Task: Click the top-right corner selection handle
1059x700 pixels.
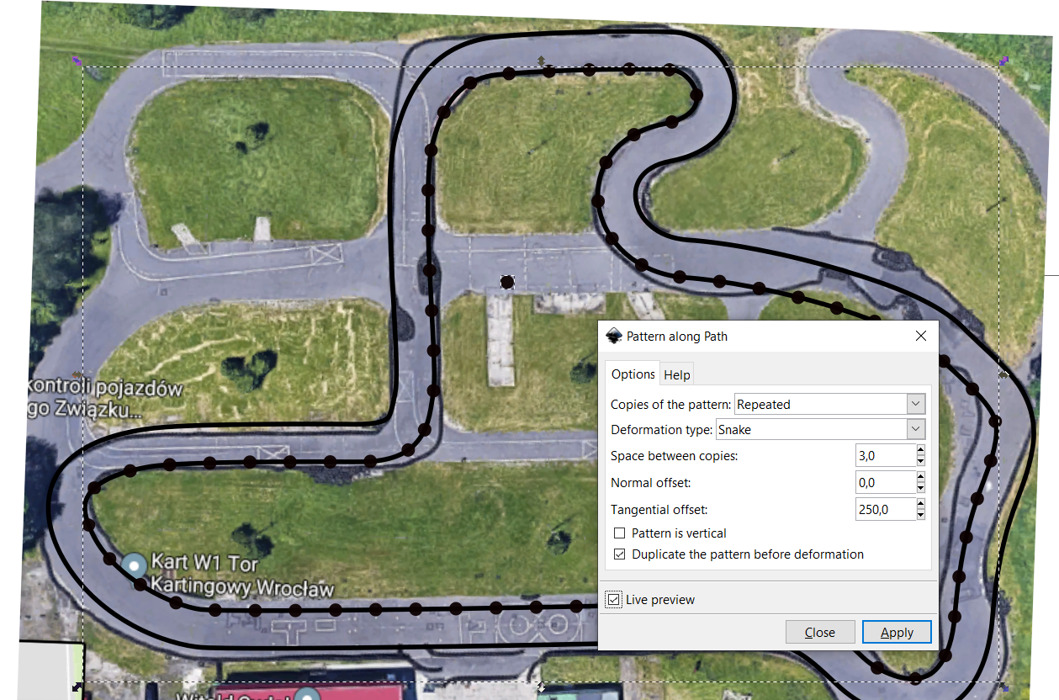Action: 1003,61
